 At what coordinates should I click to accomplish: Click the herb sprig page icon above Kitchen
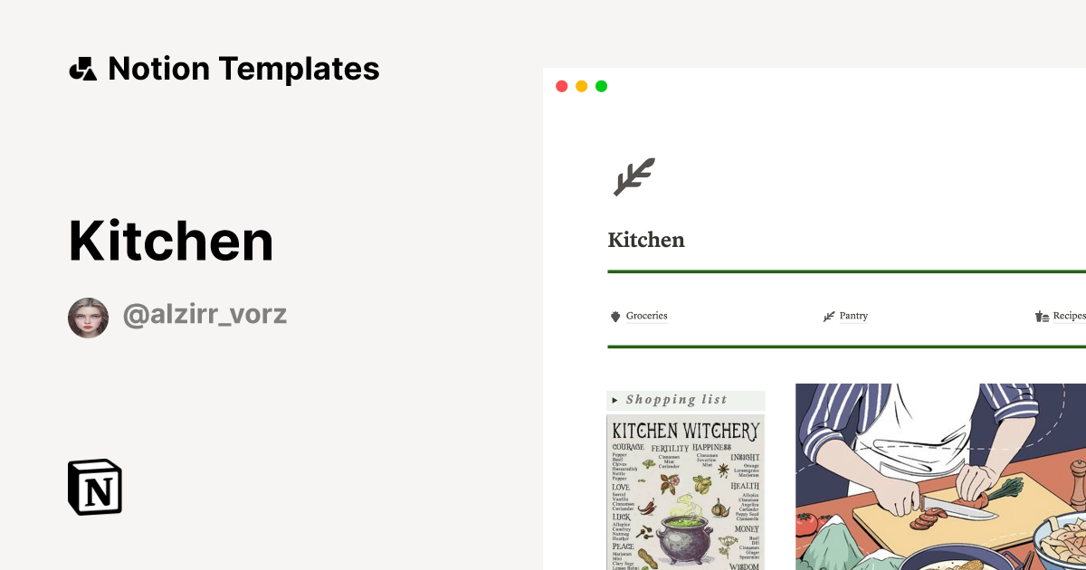click(636, 176)
